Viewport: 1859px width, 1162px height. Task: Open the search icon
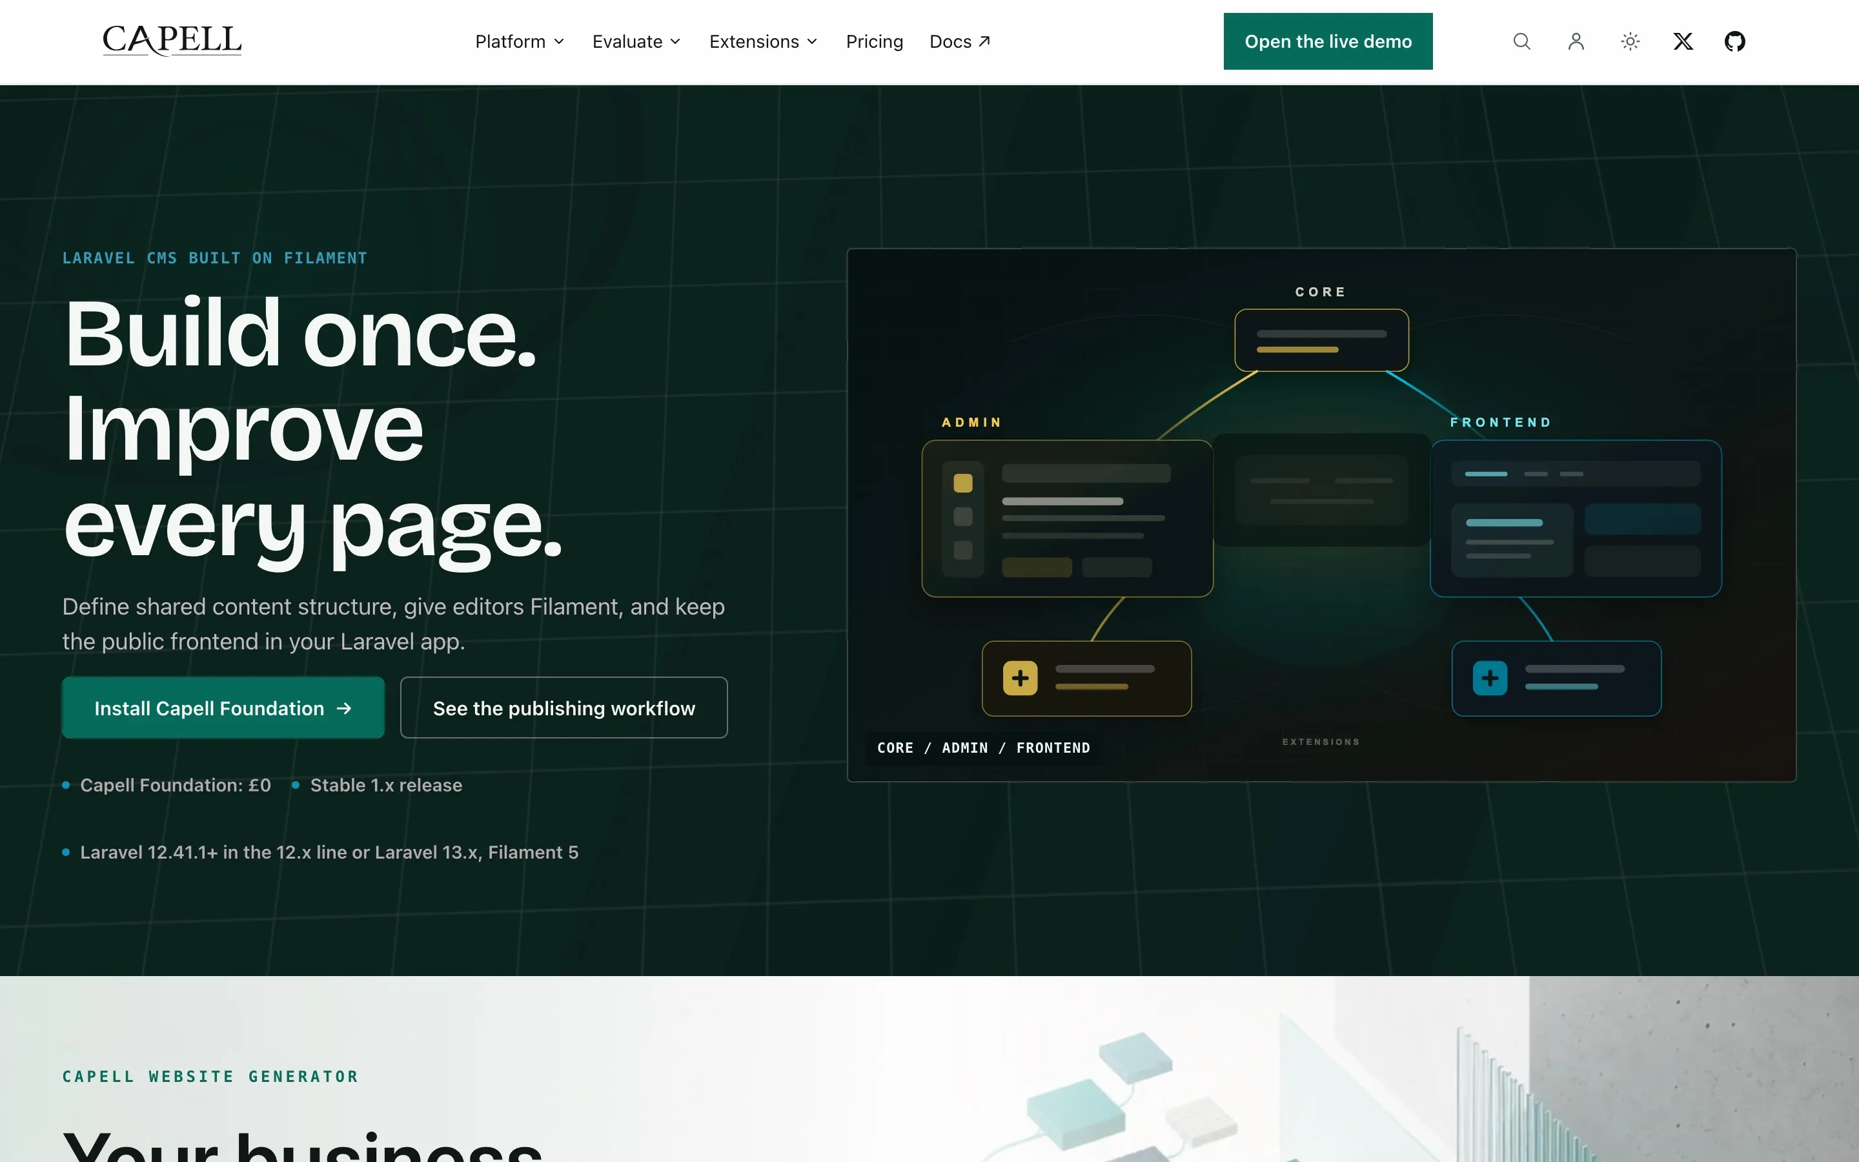point(1522,41)
